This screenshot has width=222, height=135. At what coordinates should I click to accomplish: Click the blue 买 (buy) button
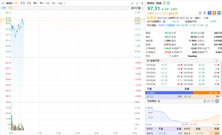pyautogui.click(x=210, y=13)
